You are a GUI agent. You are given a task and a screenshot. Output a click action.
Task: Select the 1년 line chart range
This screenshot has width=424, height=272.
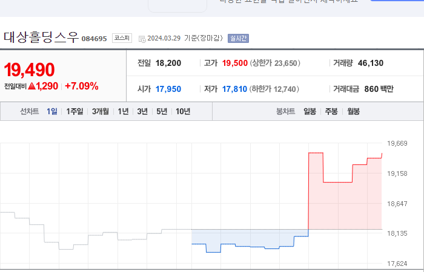click(123, 111)
